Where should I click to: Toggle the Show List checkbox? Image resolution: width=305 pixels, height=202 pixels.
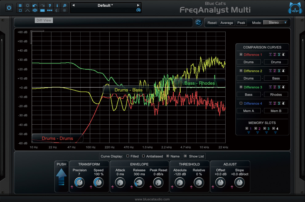(x=185, y=156)
